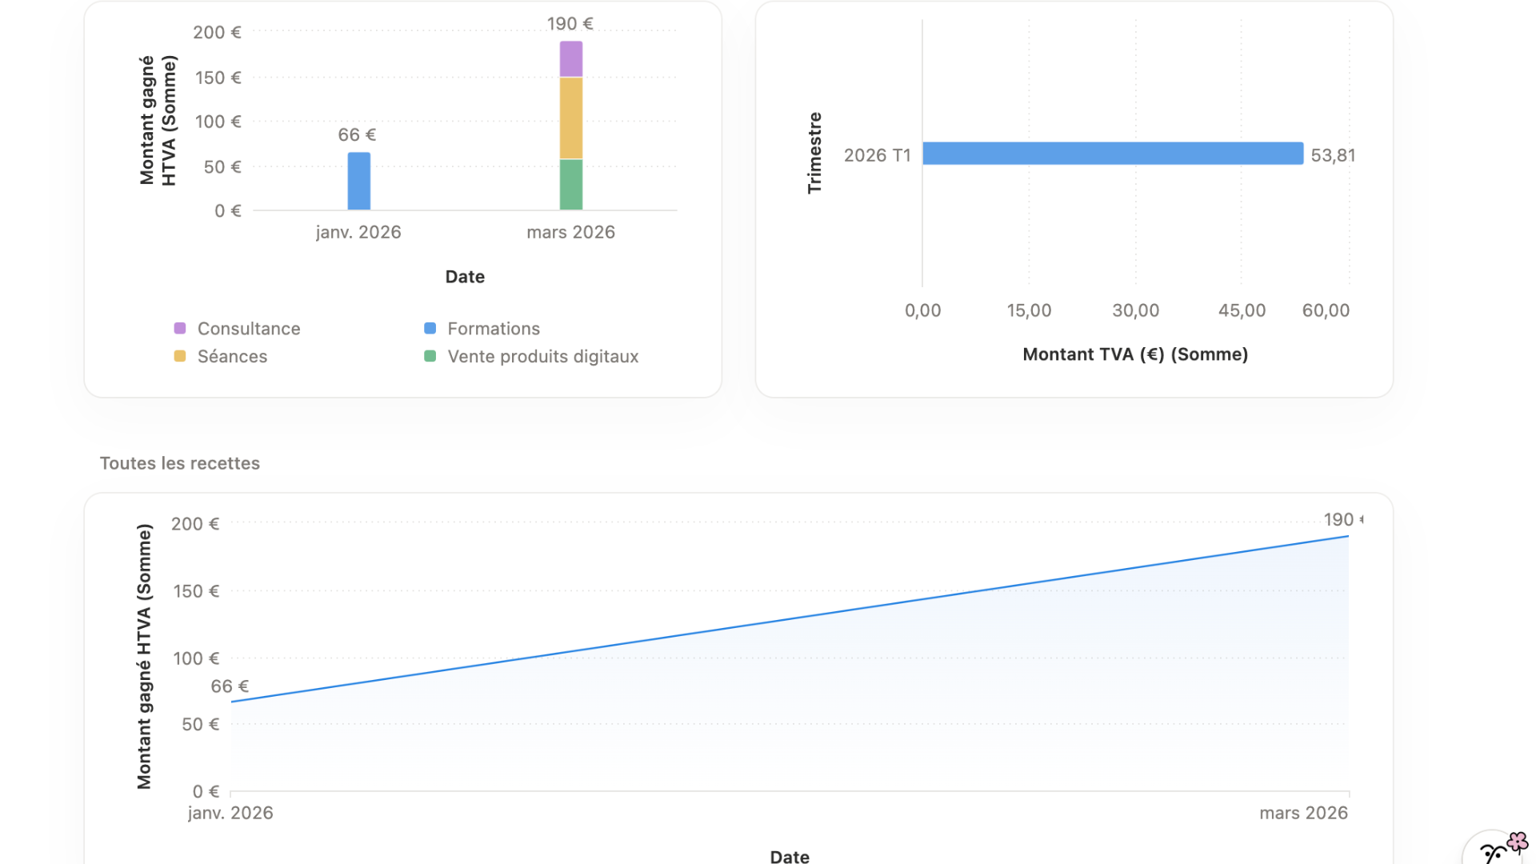
Task: Toggle the Vente produits digitaux legend entry
Action: coord(542,357)
